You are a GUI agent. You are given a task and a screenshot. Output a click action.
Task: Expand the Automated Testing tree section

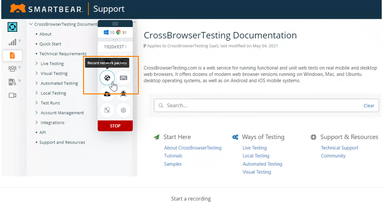(37, 83)
